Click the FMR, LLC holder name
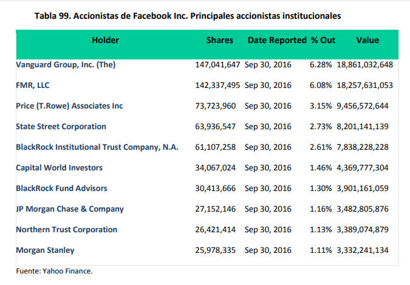This screenshot has height=285, width=410. coord(33,85)
